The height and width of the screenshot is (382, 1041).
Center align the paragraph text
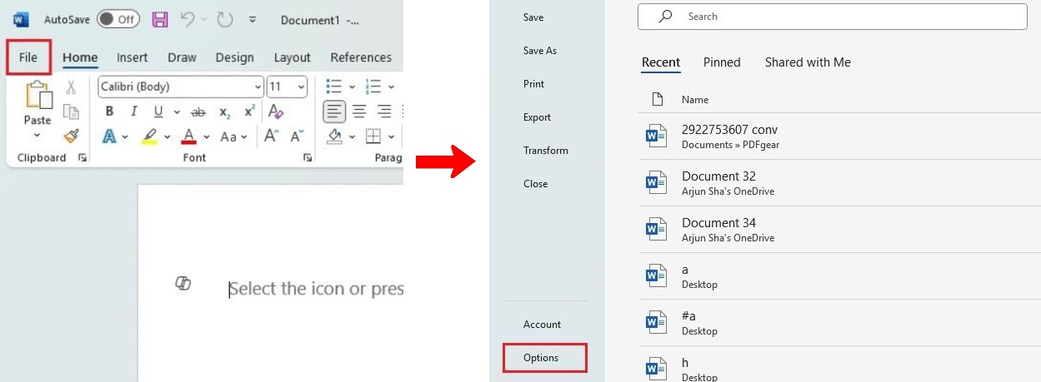[359, 112]
